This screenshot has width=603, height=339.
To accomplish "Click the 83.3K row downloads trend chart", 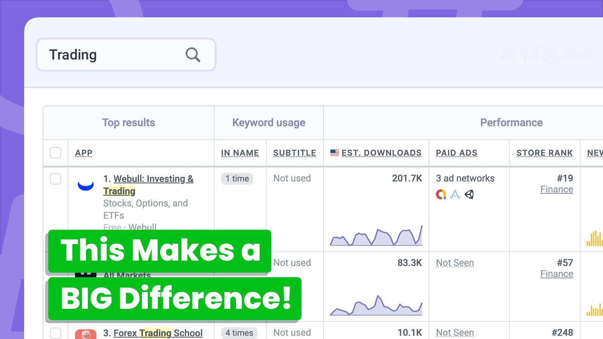I will (376, 305).
